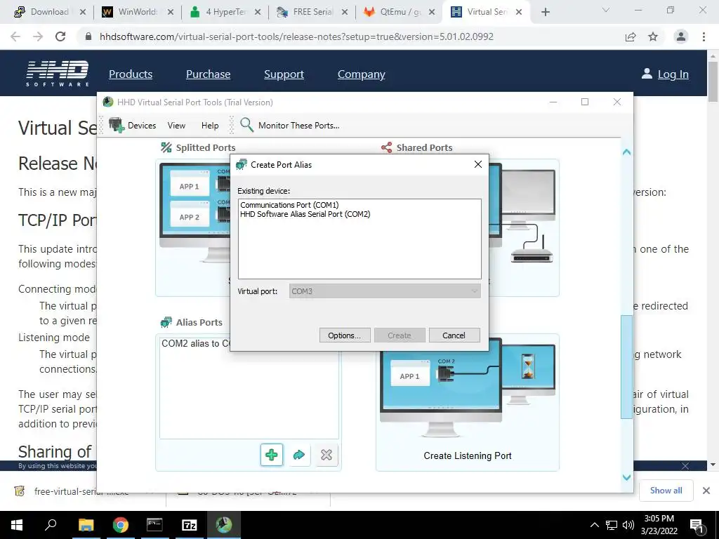This screenshot has height=539, width=719.
Task: Click the Shared Ports section icon
Action: (x=387, y=147)
